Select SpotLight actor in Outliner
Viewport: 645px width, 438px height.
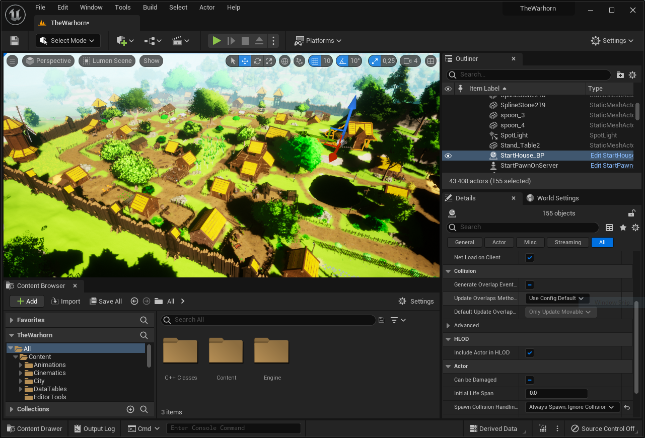point(514,135)
